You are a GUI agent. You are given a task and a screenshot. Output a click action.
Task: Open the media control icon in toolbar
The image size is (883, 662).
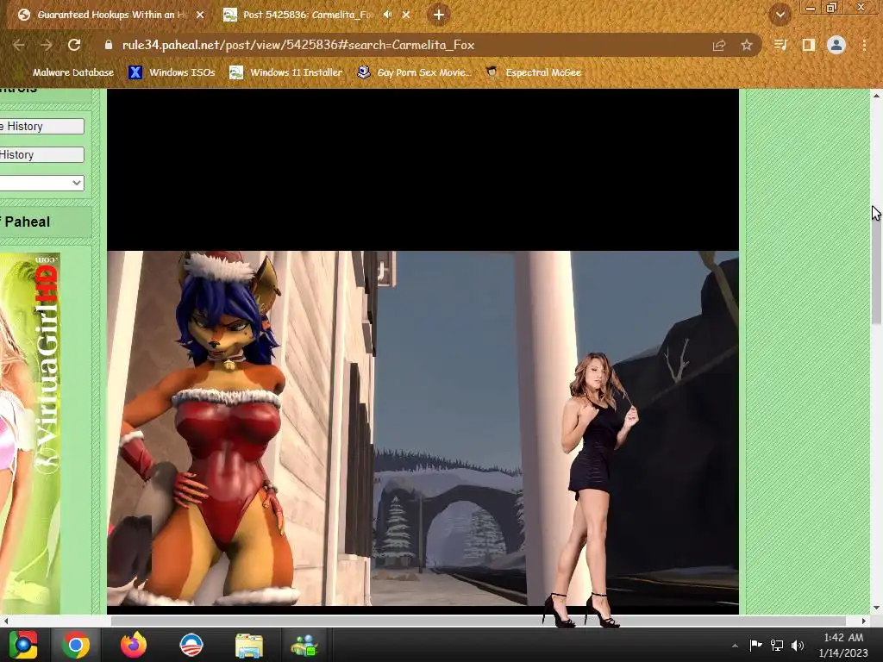pyautogui.click(x=780, y=45)
